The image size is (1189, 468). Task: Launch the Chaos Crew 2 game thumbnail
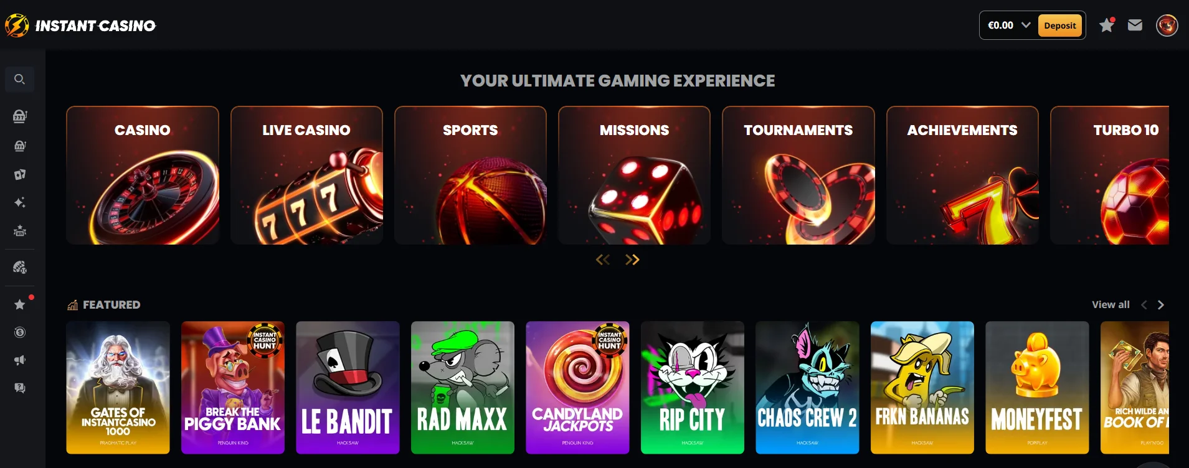point(807,388)
